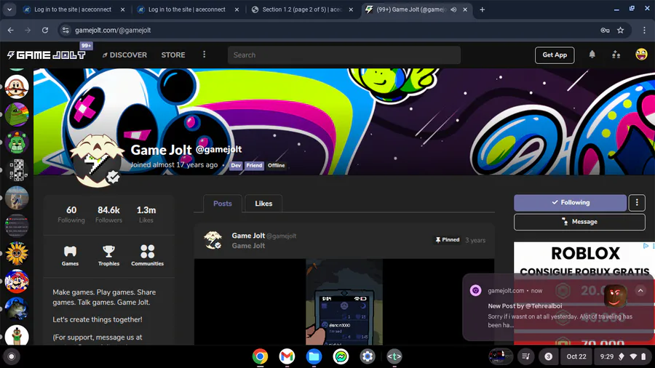
Task: Open the user avatar menu in the top navbar
Action: 641,55
